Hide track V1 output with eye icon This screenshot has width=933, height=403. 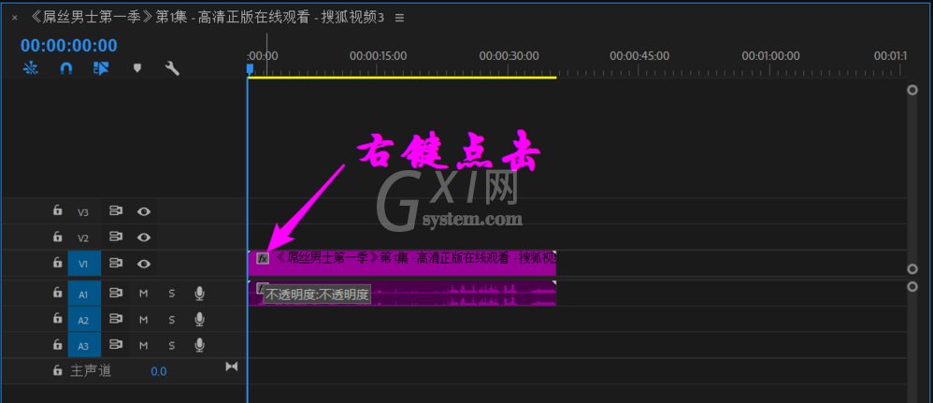tap(143, 263)
